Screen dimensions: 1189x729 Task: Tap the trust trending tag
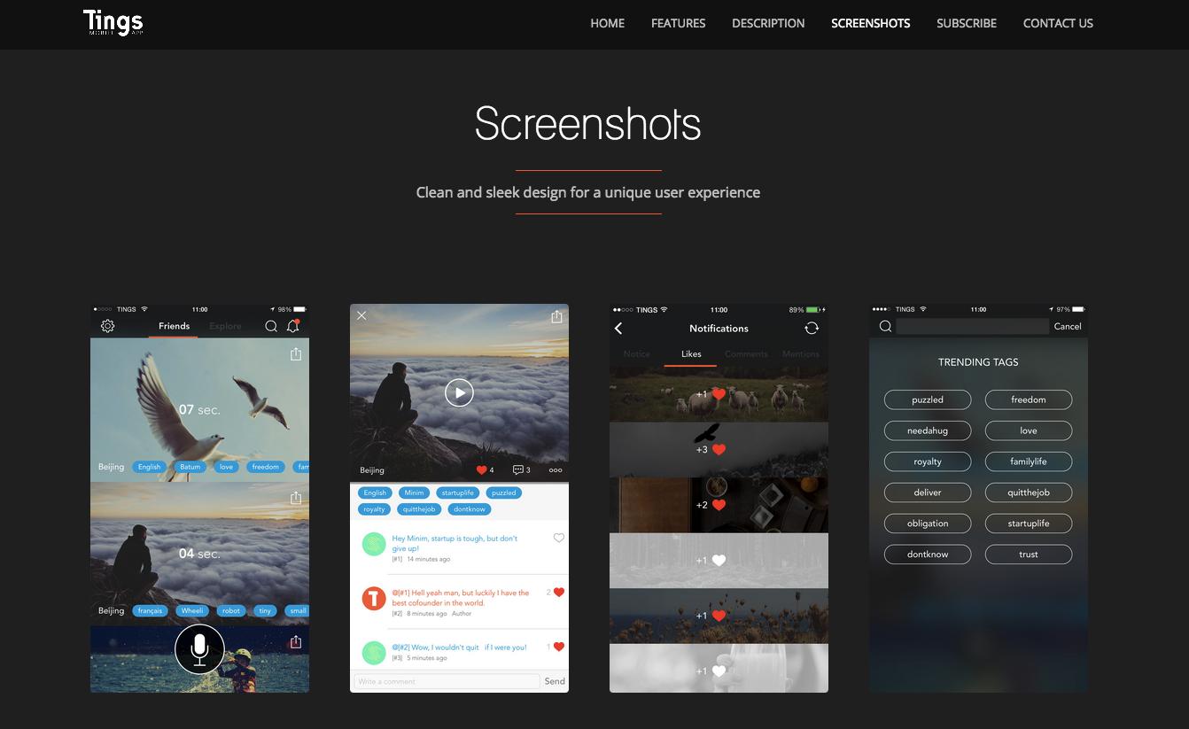coord(1029,555)
